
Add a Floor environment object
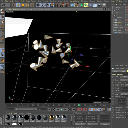click(x=95, y=5)
